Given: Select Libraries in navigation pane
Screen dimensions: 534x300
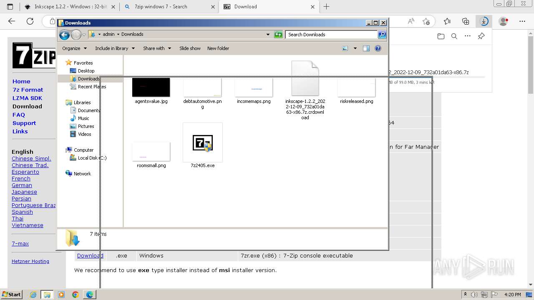Looking at the screenshot, I should point(82,102).
